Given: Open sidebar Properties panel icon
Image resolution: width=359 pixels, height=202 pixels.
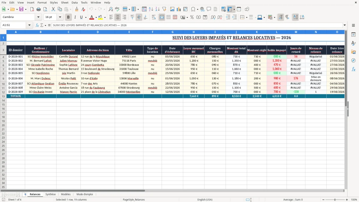Looking at the screenshot, I should 353,35.
